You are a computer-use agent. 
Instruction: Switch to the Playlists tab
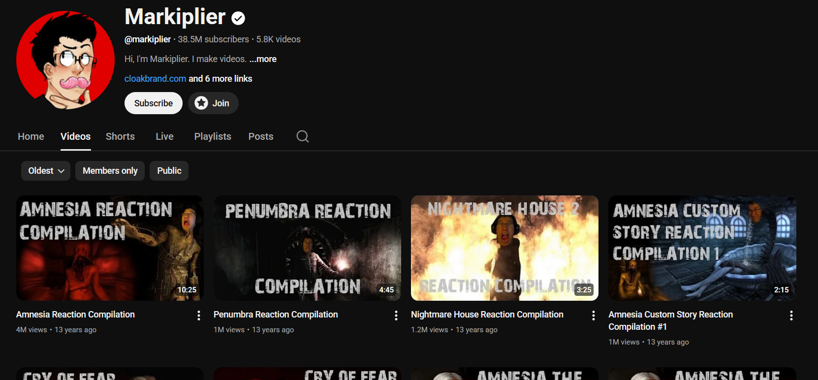click(x=213, y=136)
